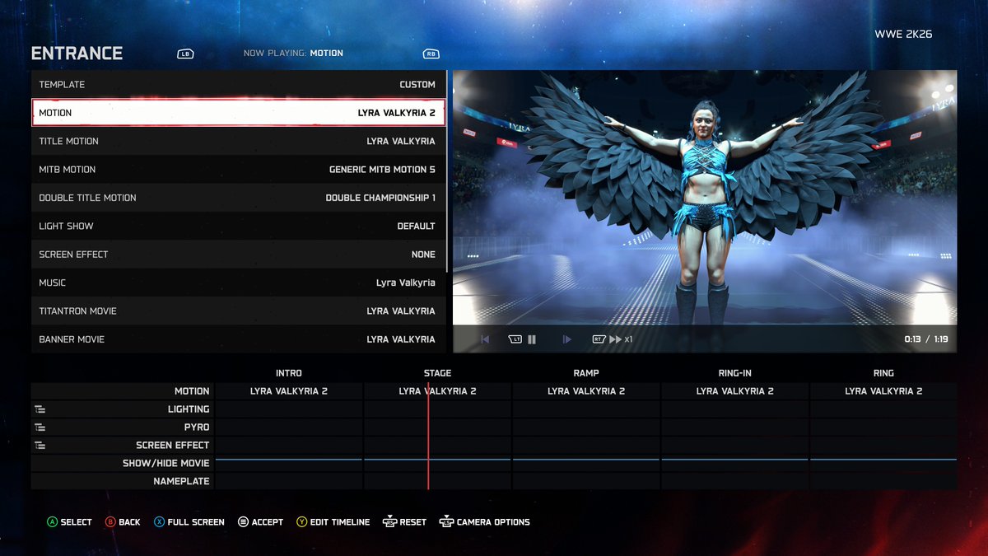The height and width of the screenshot is (556, 988).
Task: Open the MITB Motion setting
Action: pos(238,170)
